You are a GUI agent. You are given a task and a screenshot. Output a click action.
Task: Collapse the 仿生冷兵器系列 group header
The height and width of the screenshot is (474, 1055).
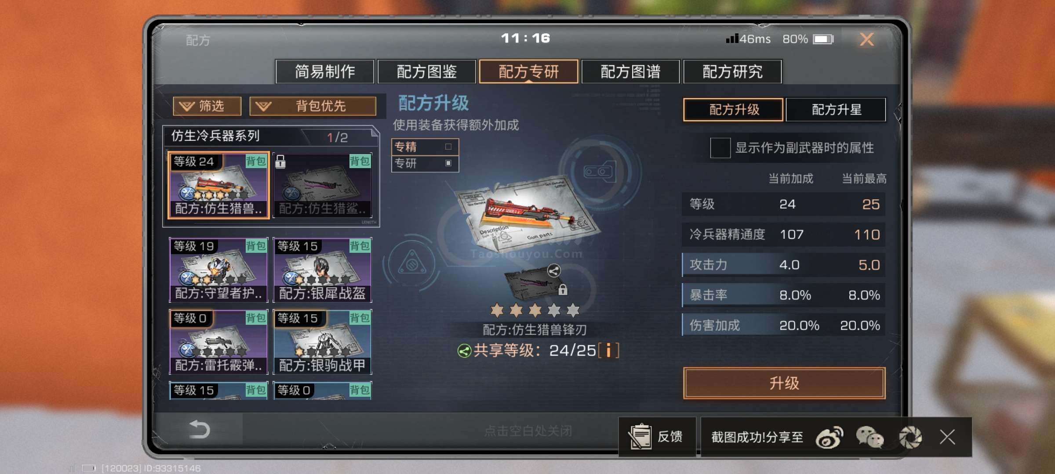point(271,136)
